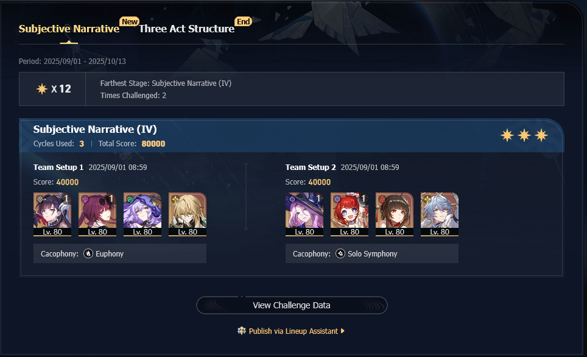The width and height of the screenshot is (587, 357).
Task: Select the blonde character in Team Setup 1
Action: [x=188, y=214]
